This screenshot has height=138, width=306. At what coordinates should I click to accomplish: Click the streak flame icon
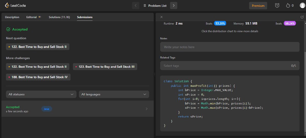click(x=288, y=5)
